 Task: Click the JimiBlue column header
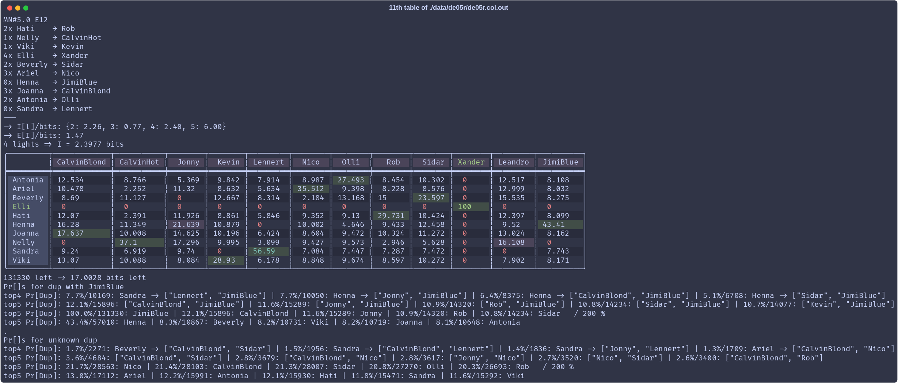pyautogui.click(x=560, y=162)
